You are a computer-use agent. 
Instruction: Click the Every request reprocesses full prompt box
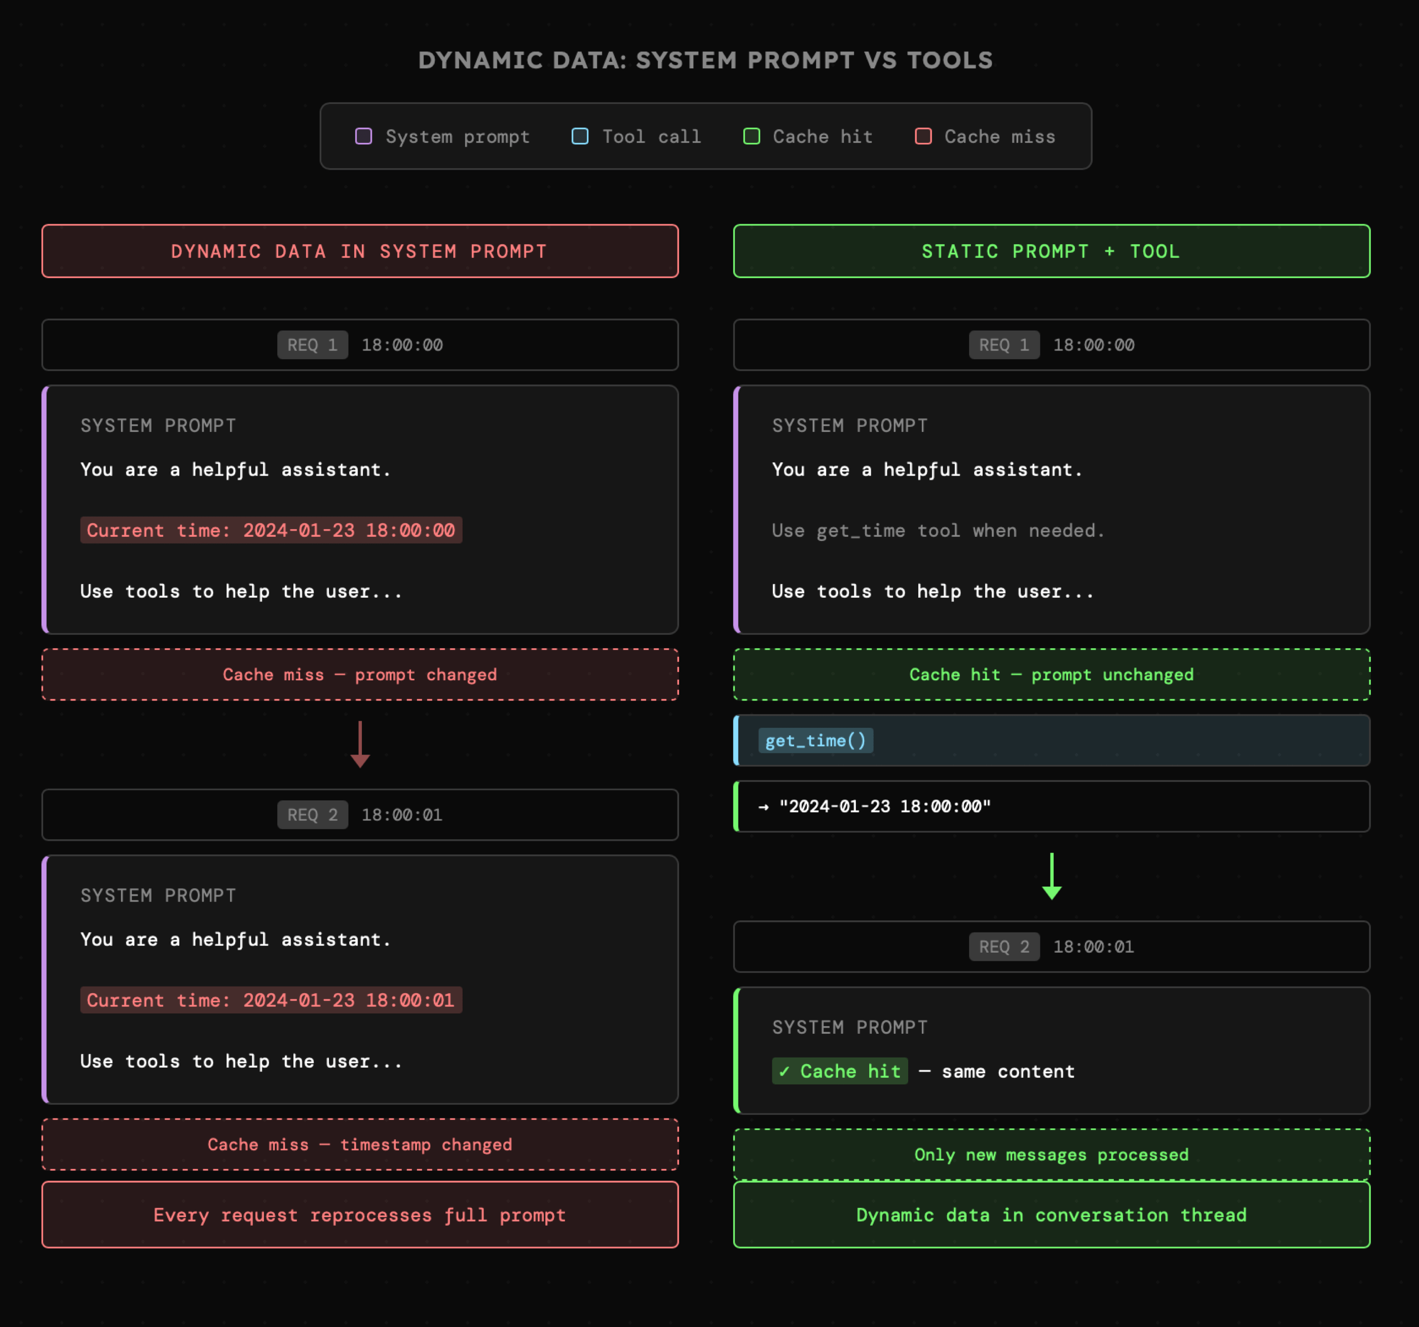360,1215
